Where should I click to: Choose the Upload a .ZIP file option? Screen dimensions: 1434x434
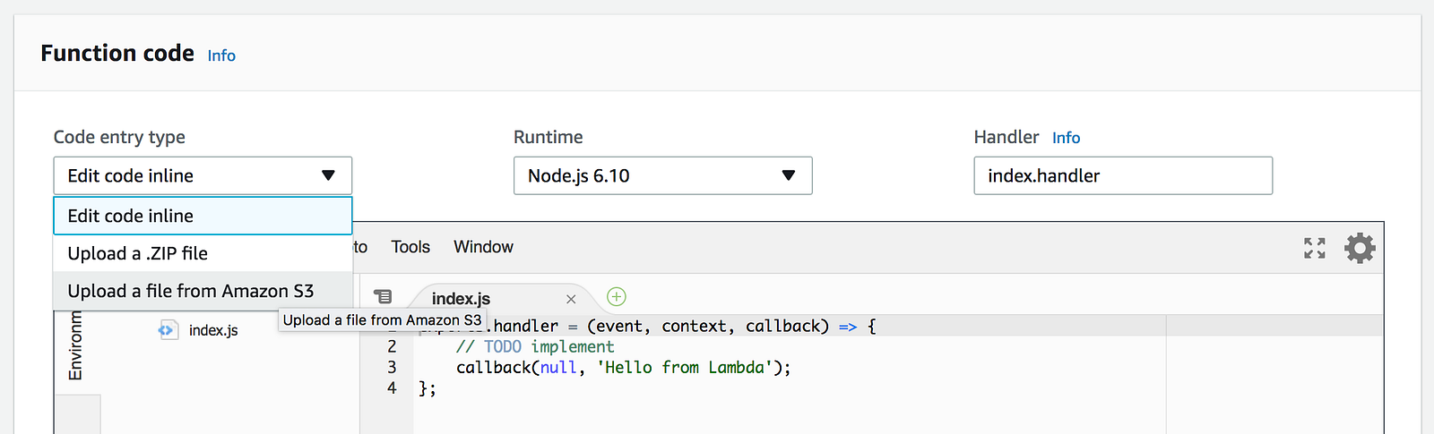coord(203,253)
